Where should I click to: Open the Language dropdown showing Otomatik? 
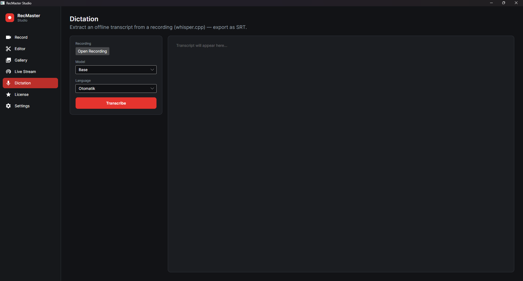[x=116, y=88]
